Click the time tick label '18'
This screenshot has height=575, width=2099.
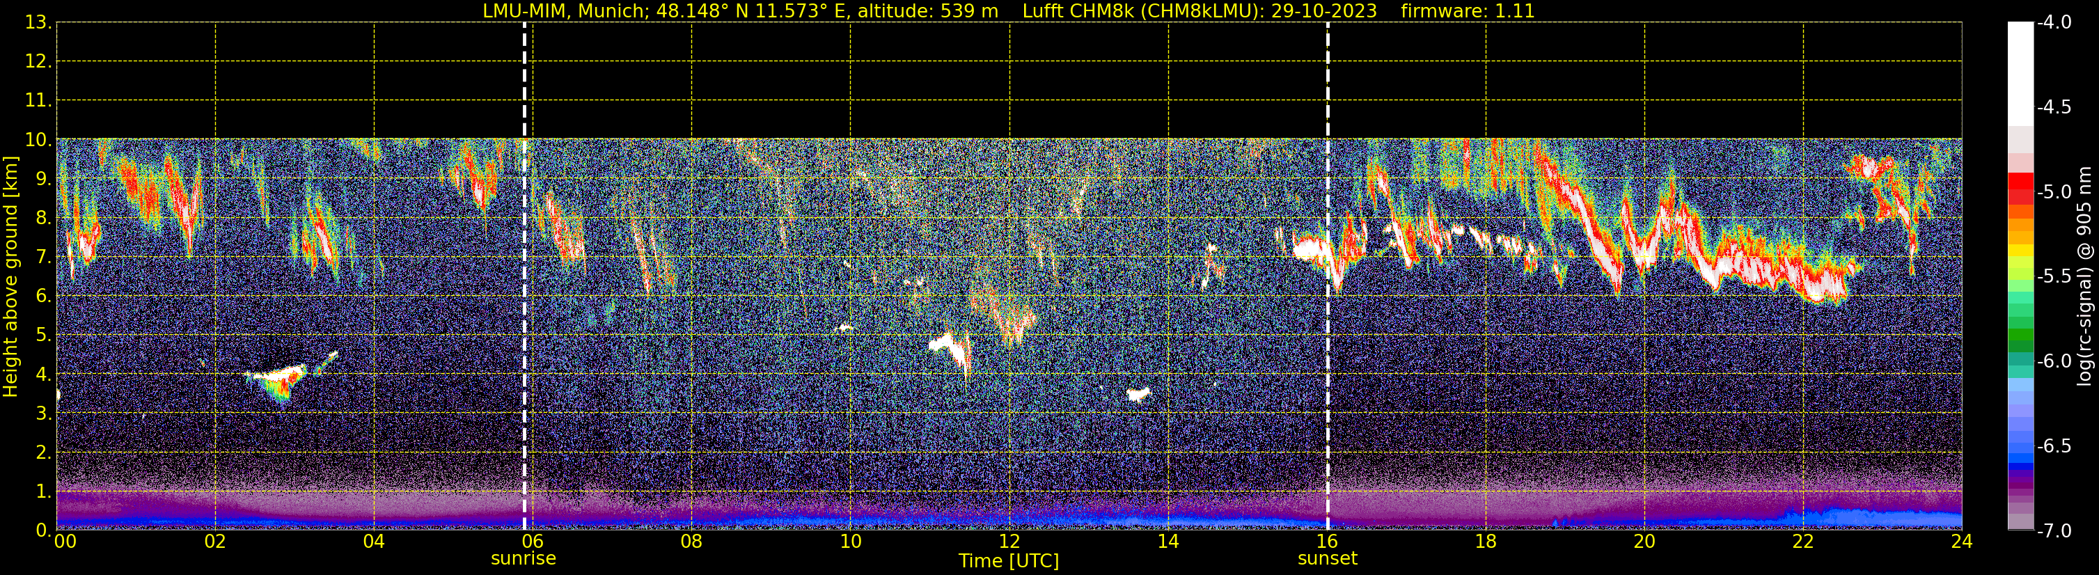tap(1486, 542)
